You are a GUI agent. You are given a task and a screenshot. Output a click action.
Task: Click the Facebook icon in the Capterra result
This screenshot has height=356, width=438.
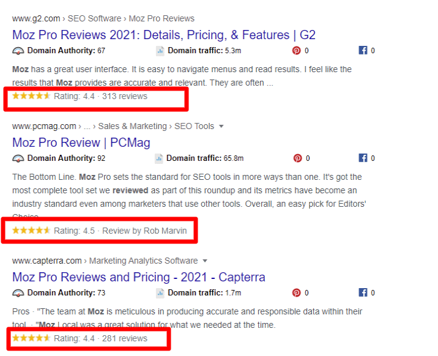[x=363, y=292]
